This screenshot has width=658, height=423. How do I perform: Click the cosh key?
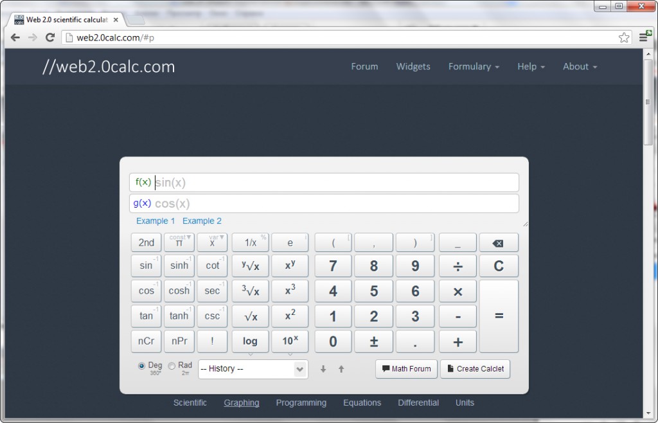coord(179,291)
